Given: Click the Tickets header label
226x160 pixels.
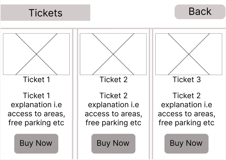Looking at the screenshot, I should coord(45,13).
